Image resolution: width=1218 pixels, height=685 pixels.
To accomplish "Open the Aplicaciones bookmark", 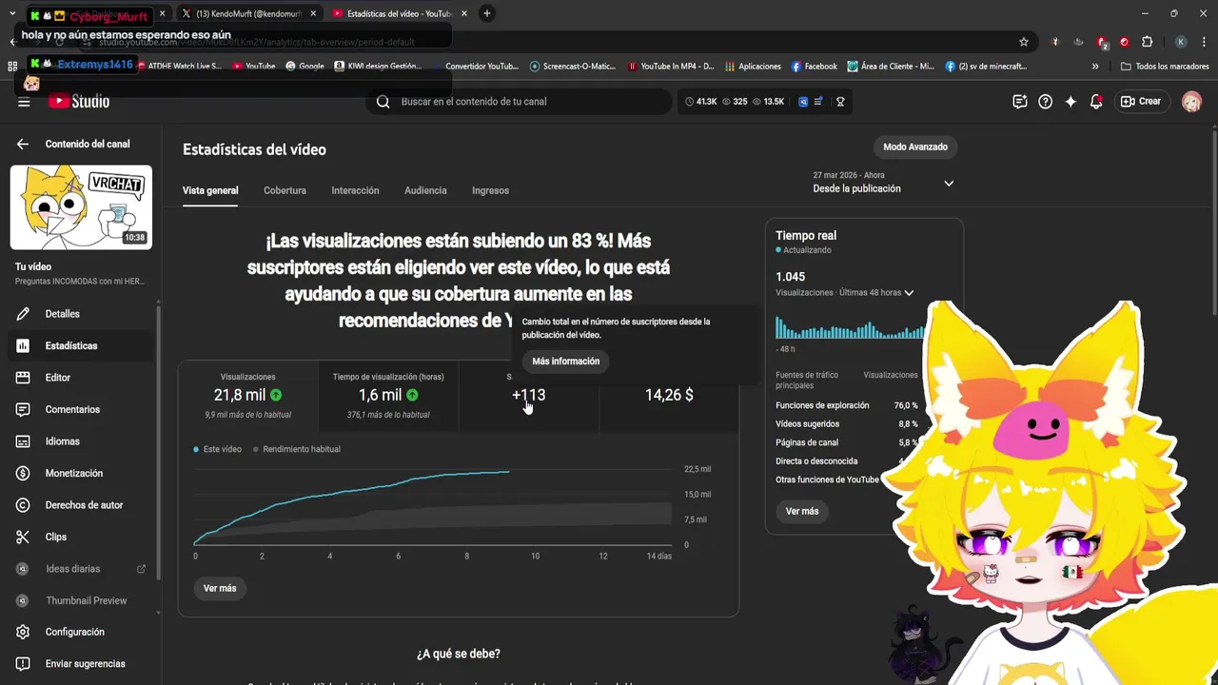I will 753,67.
